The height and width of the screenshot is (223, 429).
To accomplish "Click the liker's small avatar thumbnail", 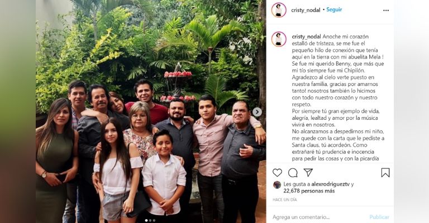I will (x=277, y=185).
